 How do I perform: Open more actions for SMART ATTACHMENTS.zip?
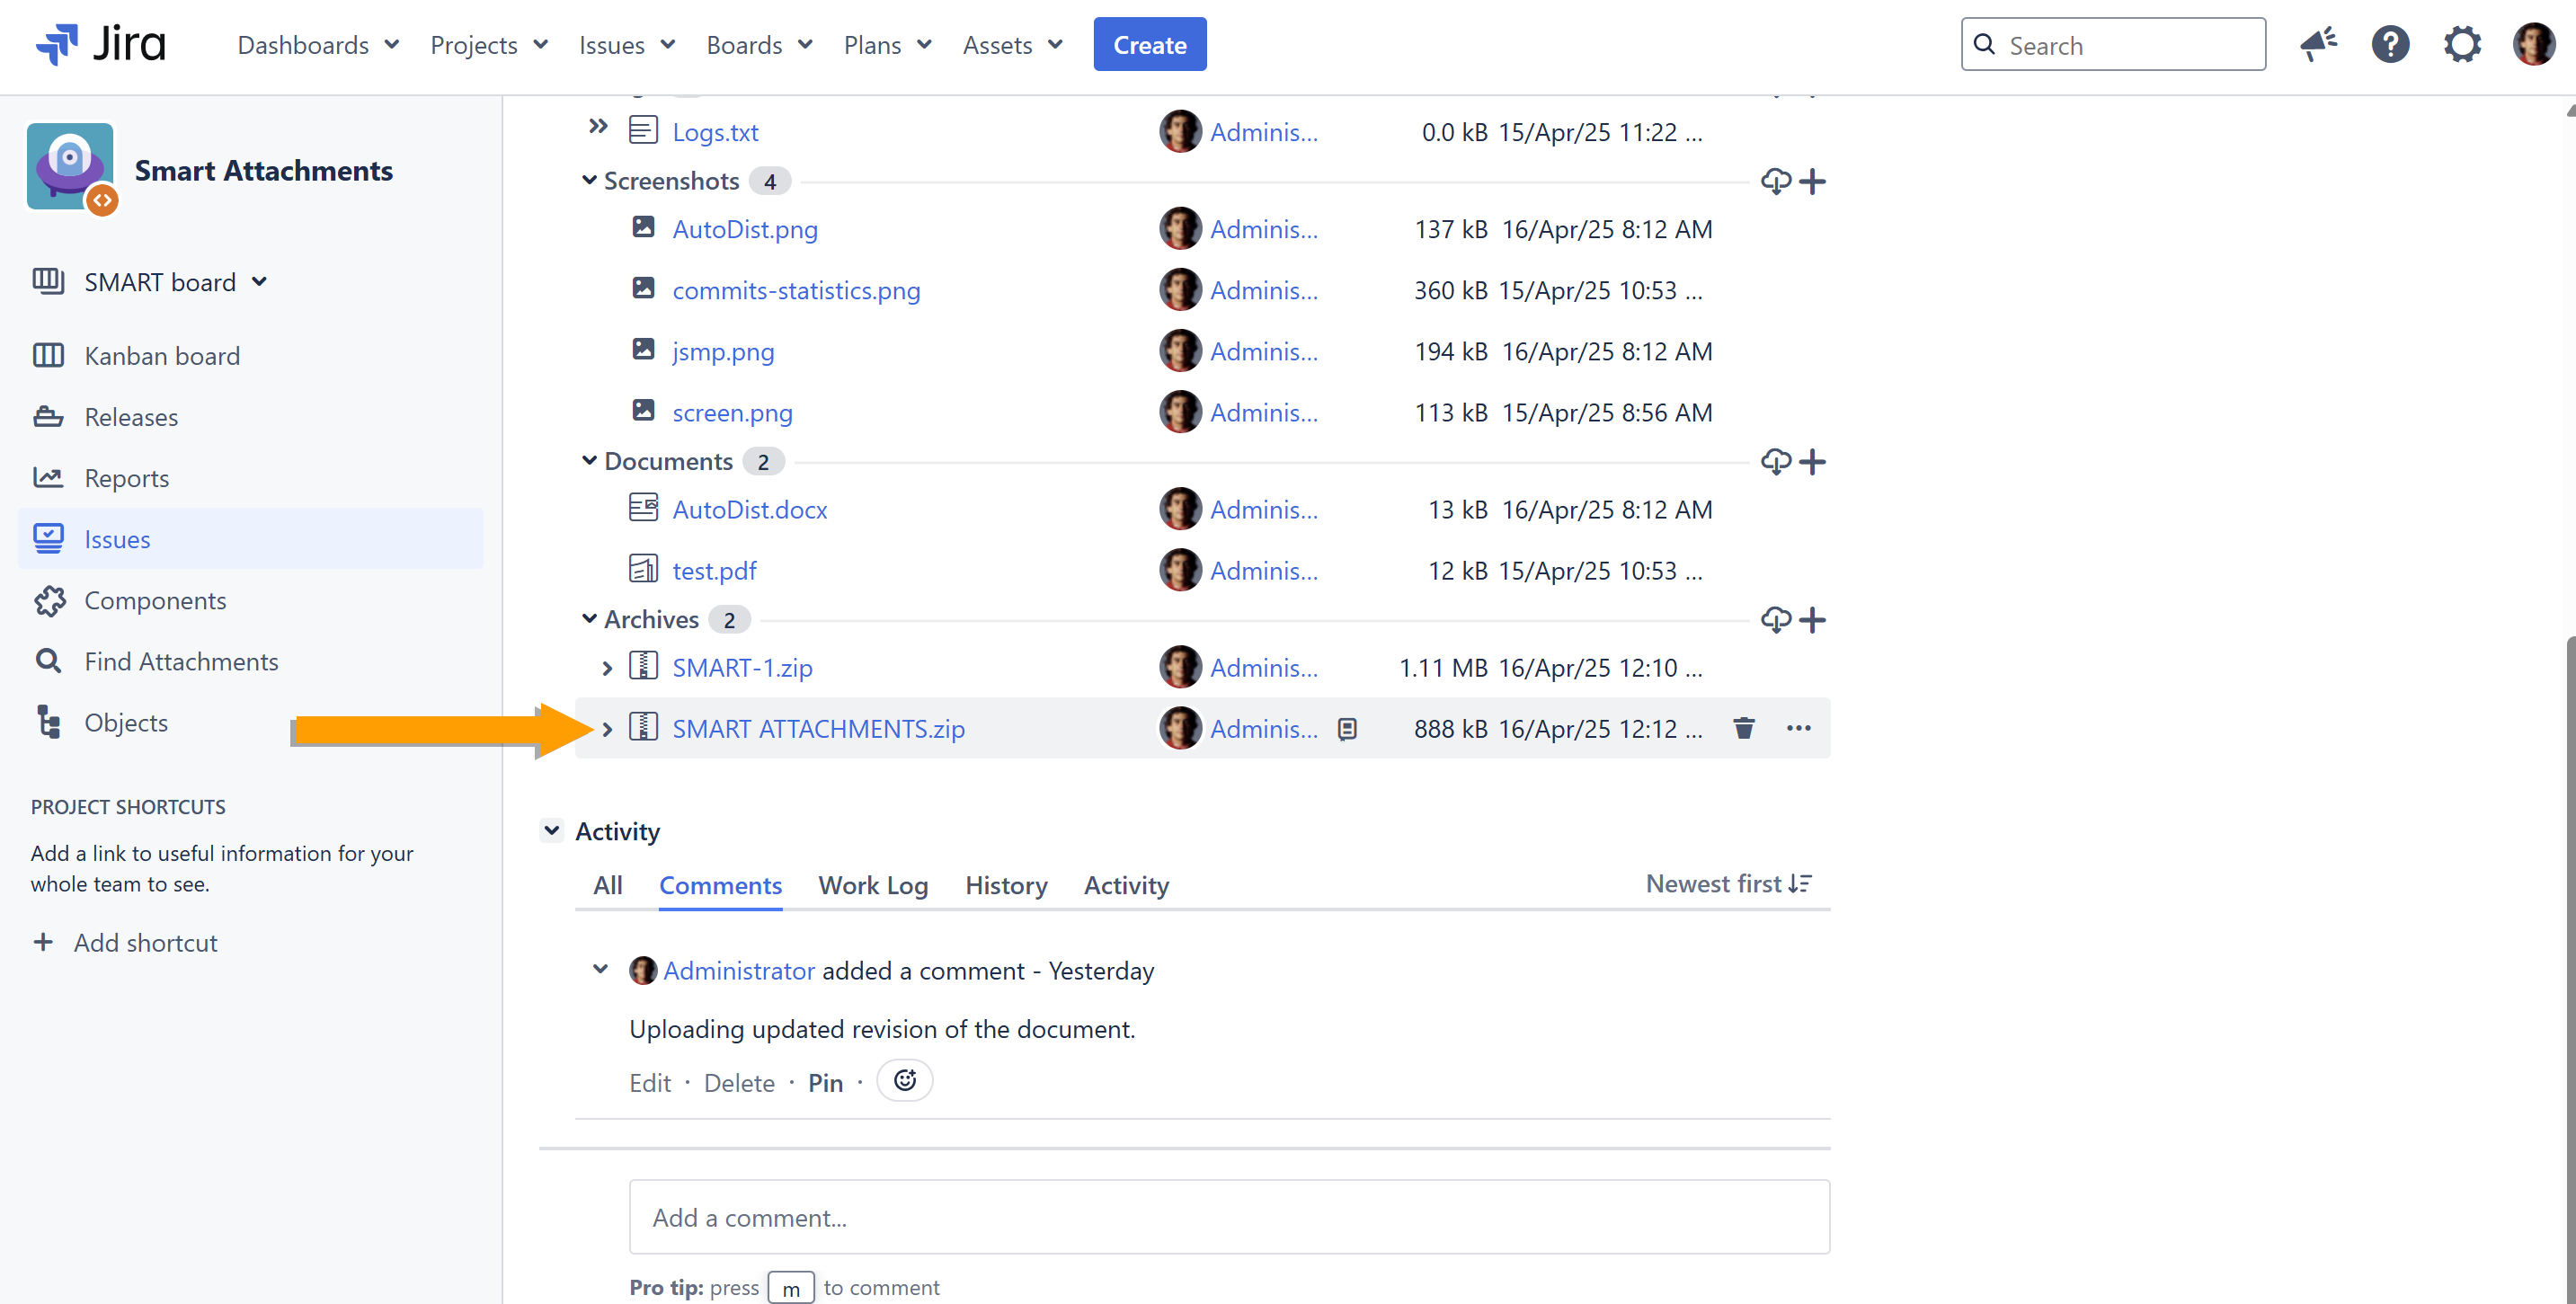coord(1798,728)
